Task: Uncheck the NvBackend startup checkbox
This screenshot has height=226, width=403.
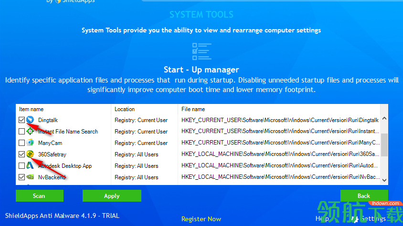Action: click(22, 177)
